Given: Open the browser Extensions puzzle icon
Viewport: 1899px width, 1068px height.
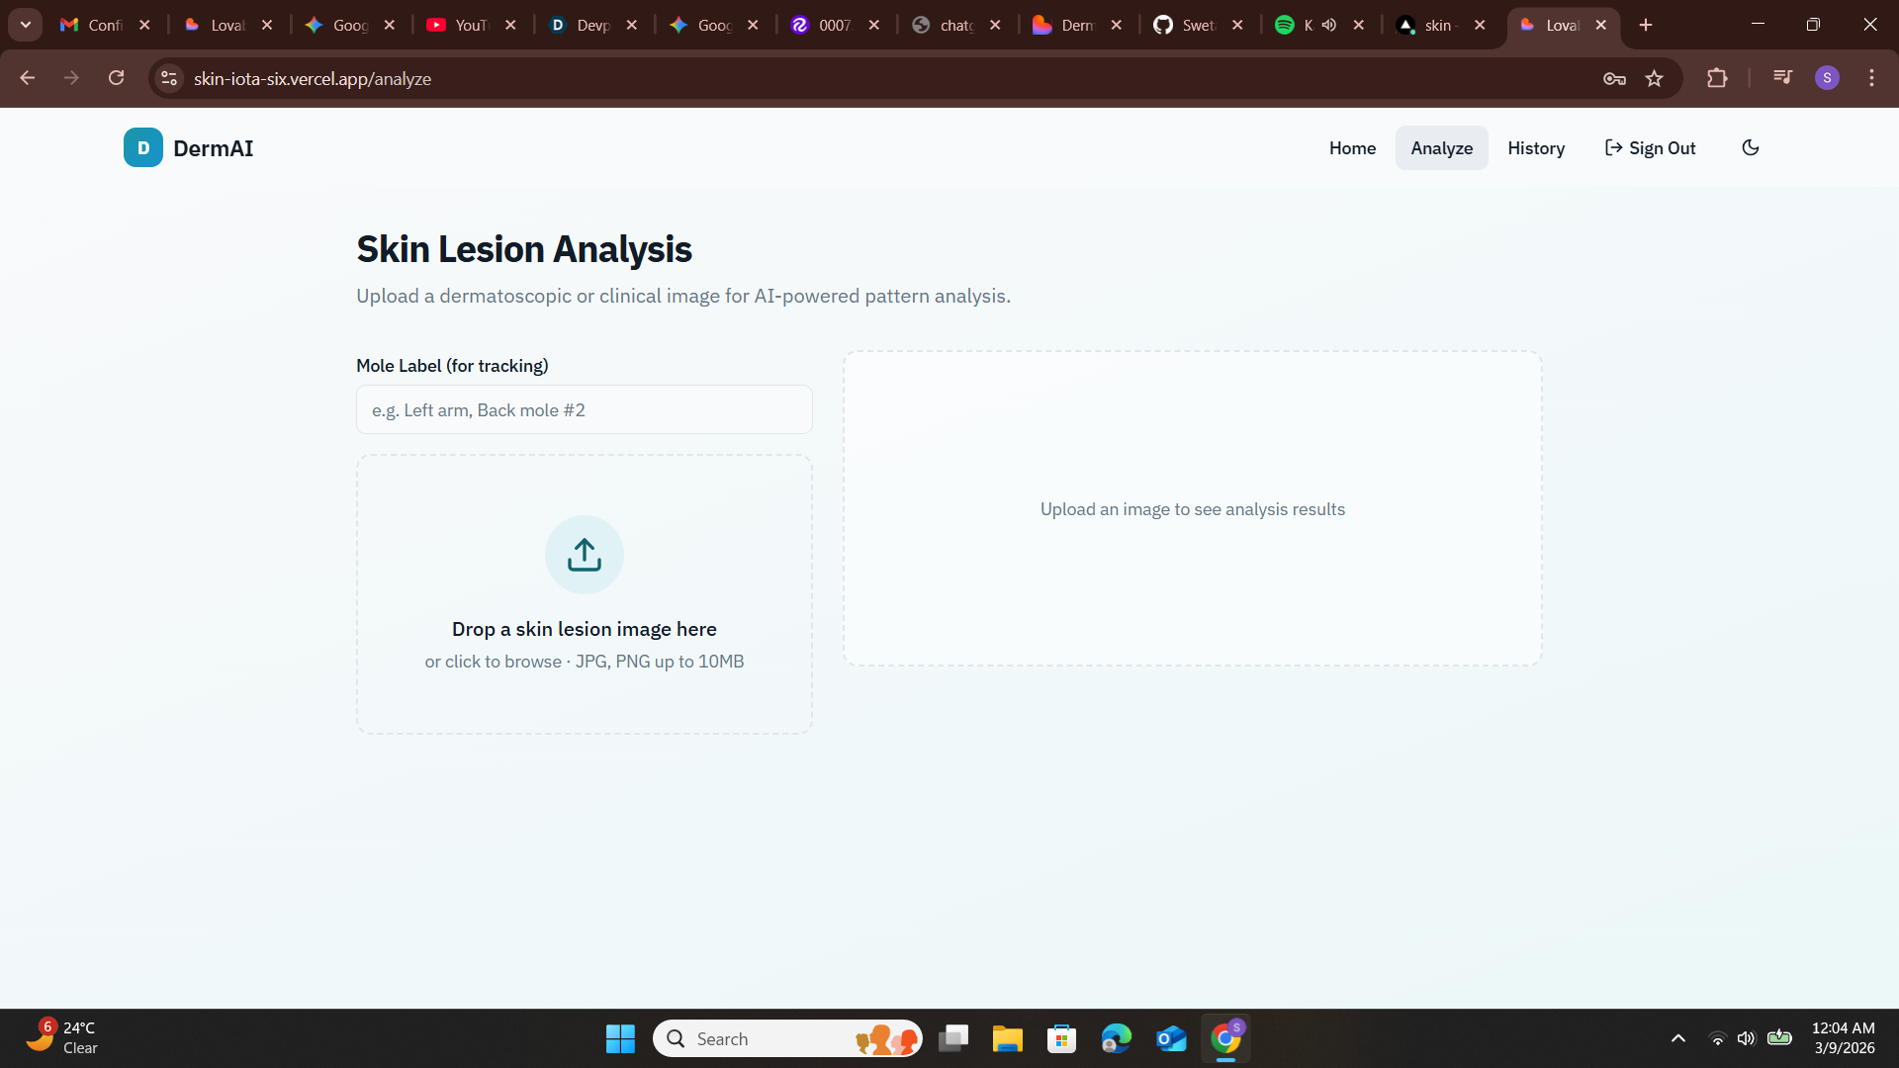Looking at the screenshot, I should point(1717,79).
